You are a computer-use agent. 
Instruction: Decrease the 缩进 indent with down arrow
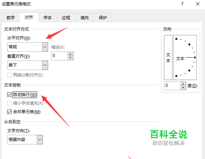[x=70, y=58]
